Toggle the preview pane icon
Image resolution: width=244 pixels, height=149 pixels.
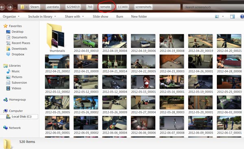232,17
